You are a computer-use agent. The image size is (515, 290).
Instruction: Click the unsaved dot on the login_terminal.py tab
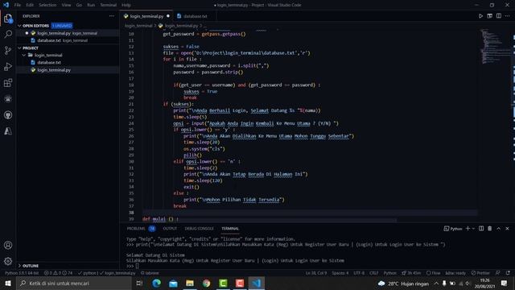pos(168,16)
